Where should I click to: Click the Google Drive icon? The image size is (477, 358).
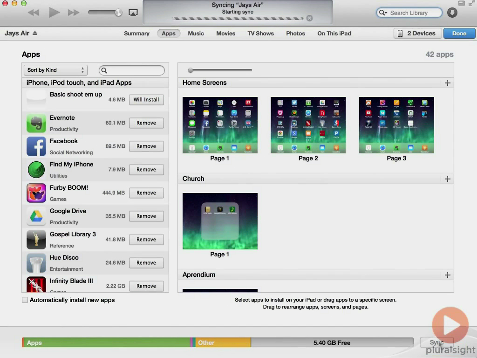coord(36,216)
